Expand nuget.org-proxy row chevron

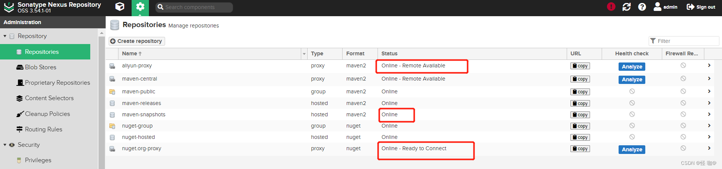coord(709,148)
